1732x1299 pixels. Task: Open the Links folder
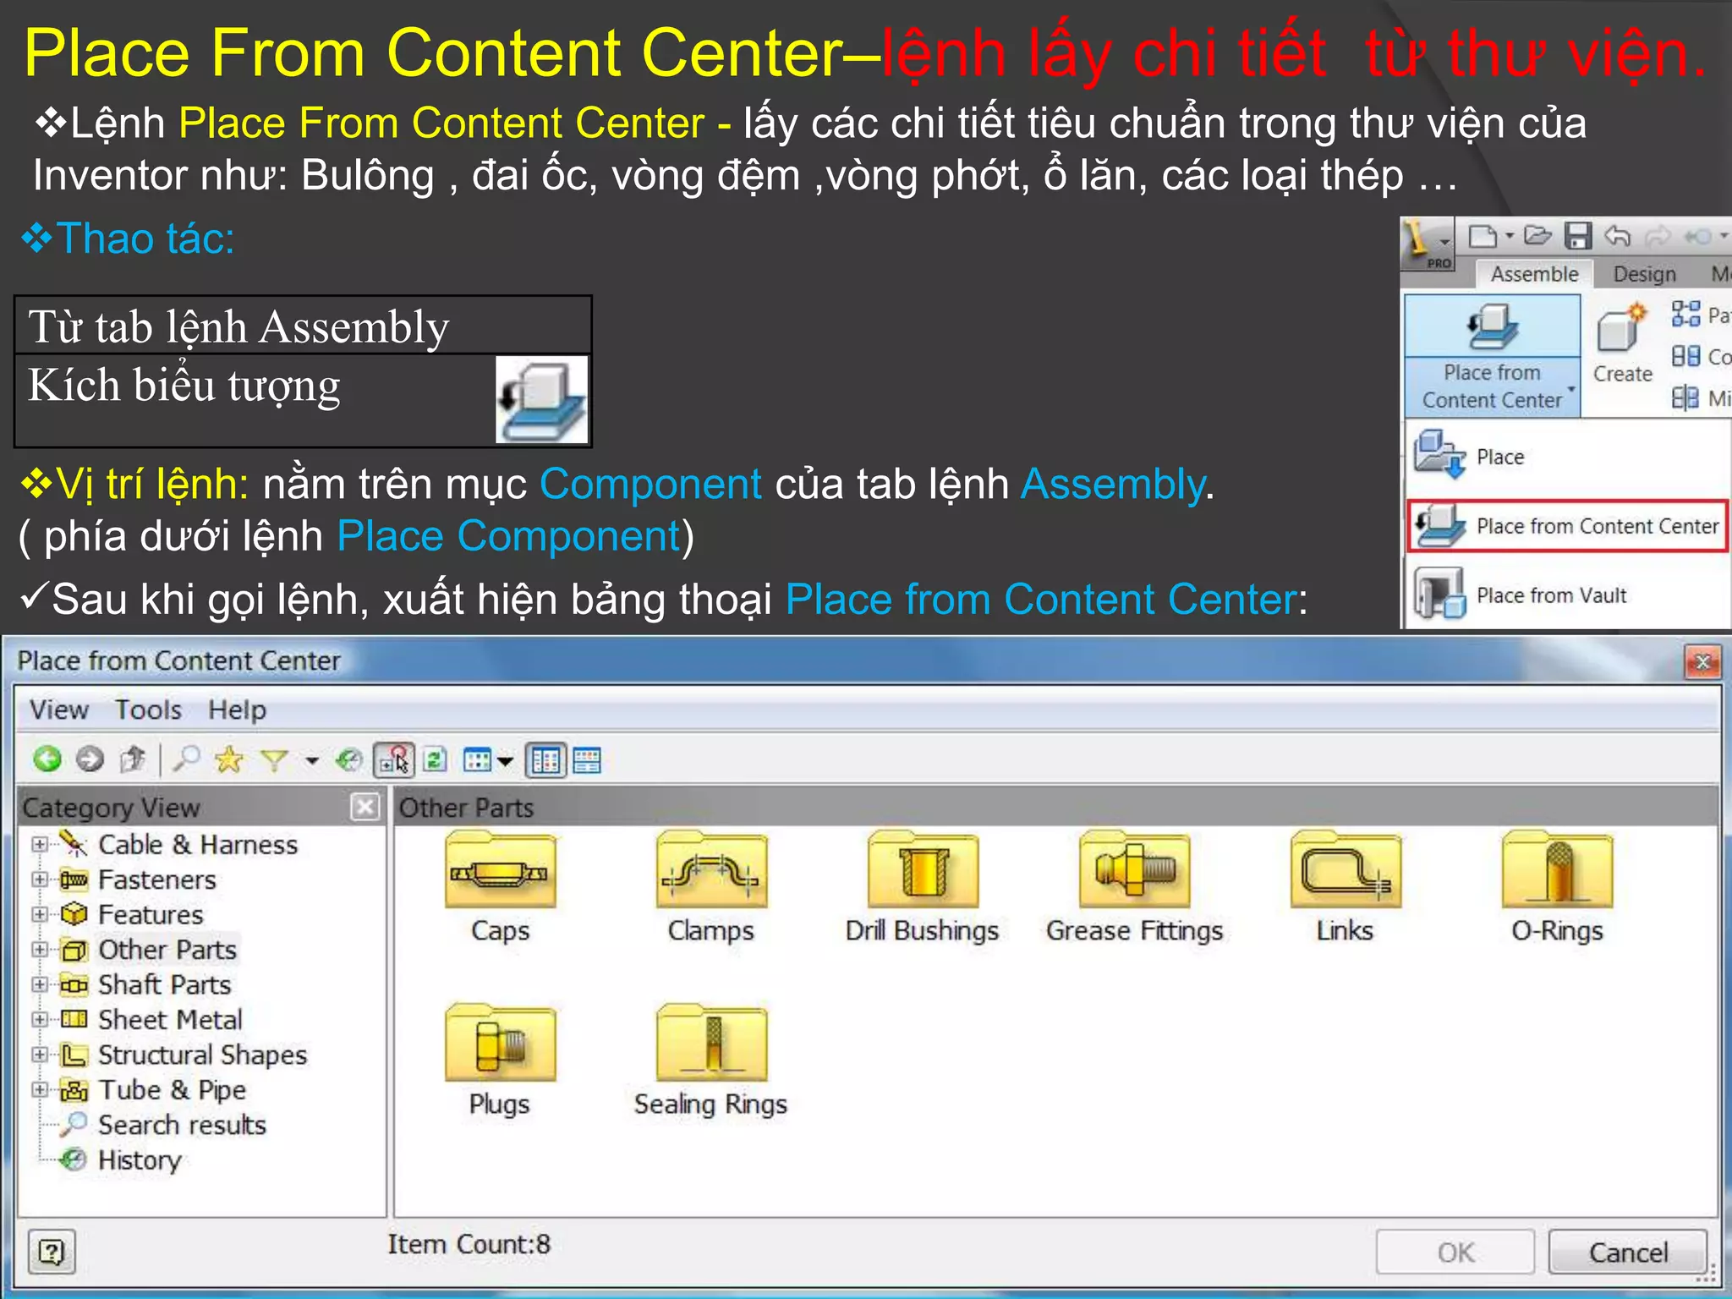(x=1345, y=887)
